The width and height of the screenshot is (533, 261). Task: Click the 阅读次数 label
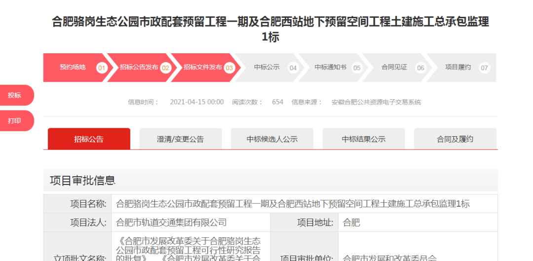[247, 102]
